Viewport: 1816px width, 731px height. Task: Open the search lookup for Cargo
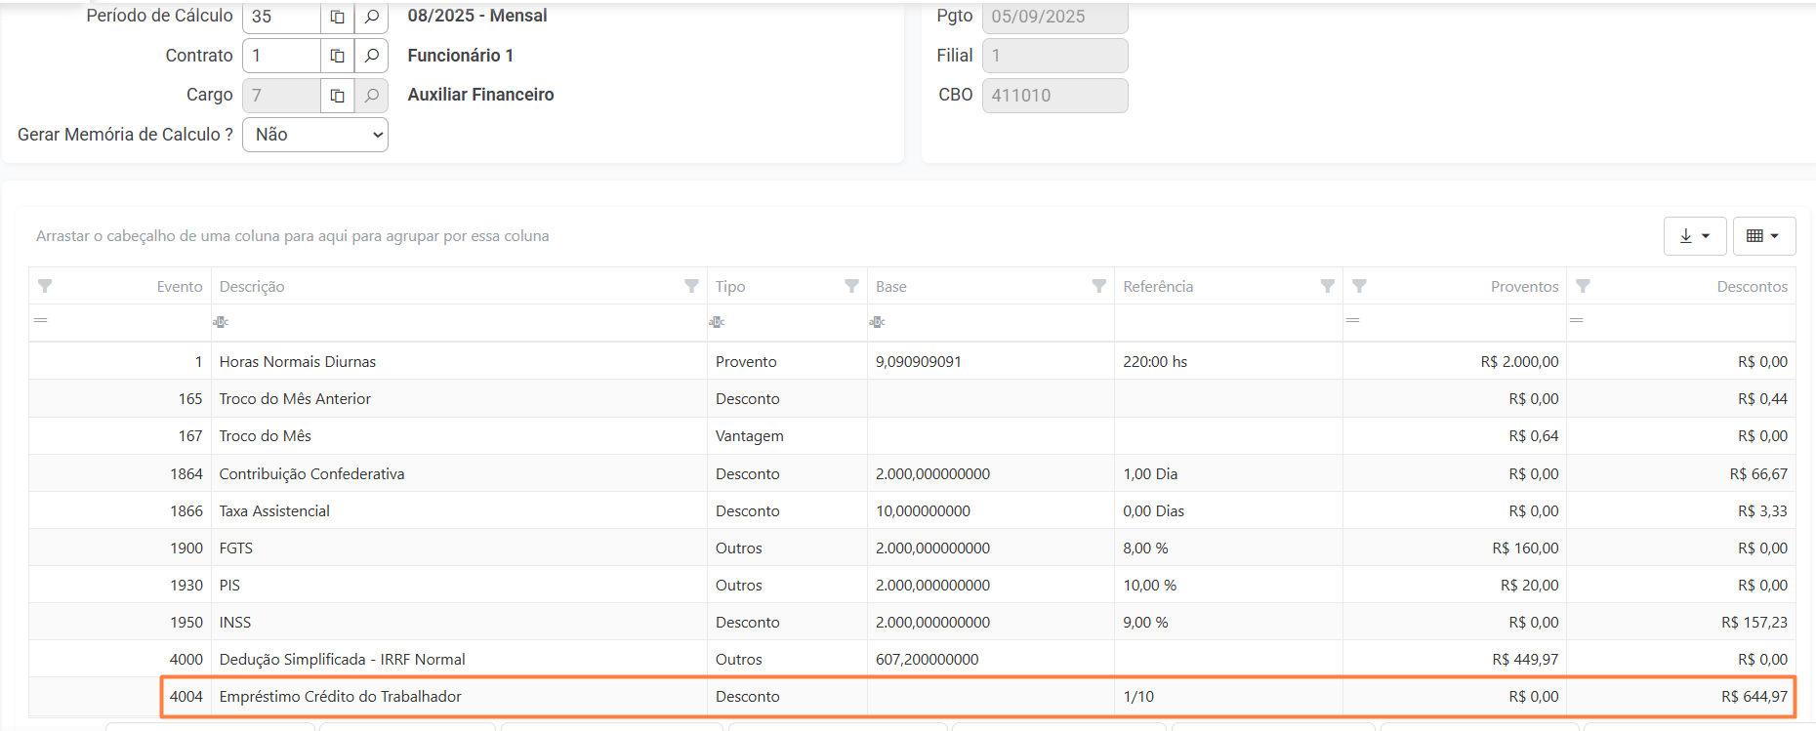[x=371, y=96]
